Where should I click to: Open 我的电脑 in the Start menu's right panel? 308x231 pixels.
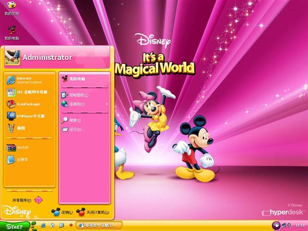click(85, 79)
